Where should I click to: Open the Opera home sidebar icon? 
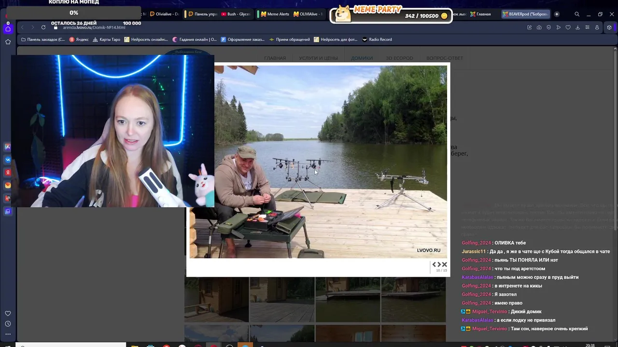pos(8,29)
